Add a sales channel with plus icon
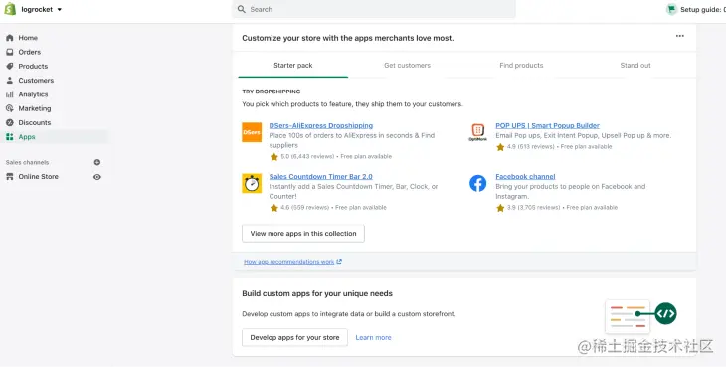Viewport: 726px width, 367px height. [97, 162]
